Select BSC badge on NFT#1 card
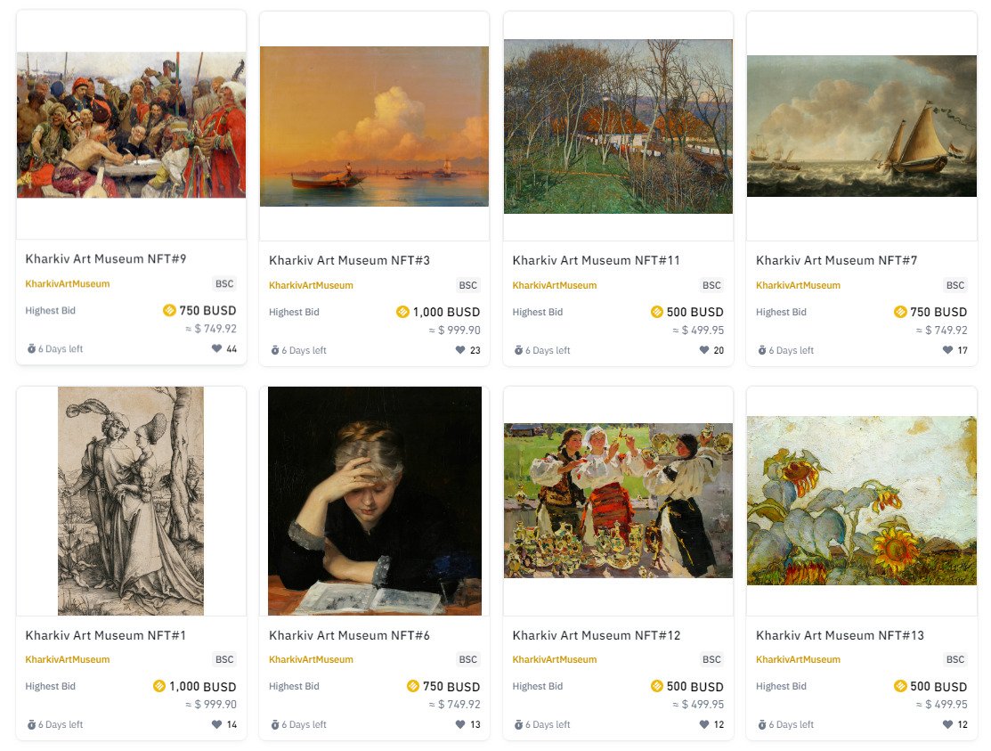This screenshot has width=991, height=751. click(x=224, y=659)
